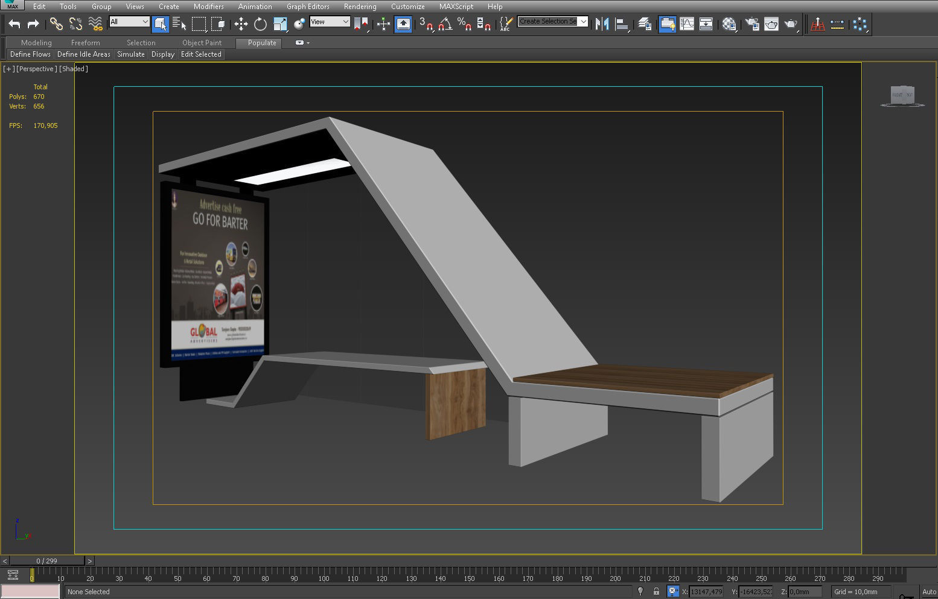
Task: Click the red grid plugin icon
Action: click(818, 24)
